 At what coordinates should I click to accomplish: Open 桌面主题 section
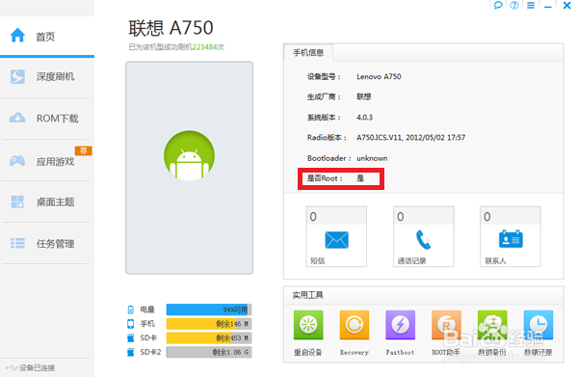47,202
